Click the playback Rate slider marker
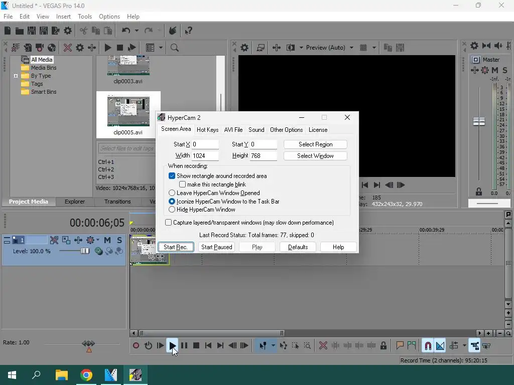 pos(88,346)
